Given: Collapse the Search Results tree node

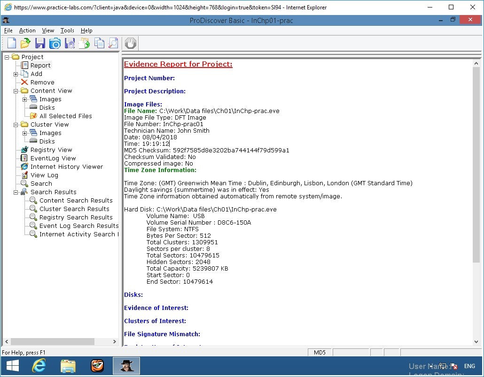Looking at the screenshot, I should point(16,193).
